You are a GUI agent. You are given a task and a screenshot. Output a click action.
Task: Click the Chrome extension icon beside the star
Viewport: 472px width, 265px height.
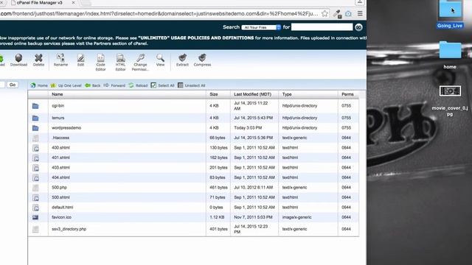pos(337,14)
